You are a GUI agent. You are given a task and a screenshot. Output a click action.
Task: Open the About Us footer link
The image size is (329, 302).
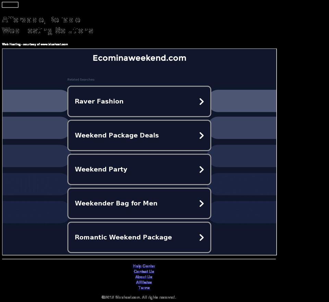tap(144, 277)
